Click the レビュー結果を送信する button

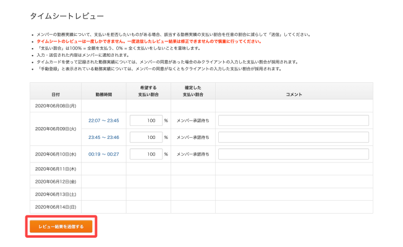61,227
